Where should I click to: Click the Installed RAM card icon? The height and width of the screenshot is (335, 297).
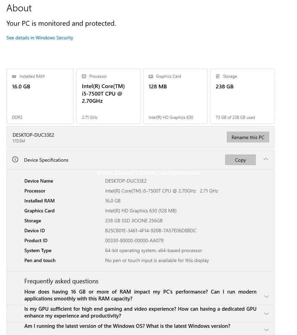coord(14,76)
